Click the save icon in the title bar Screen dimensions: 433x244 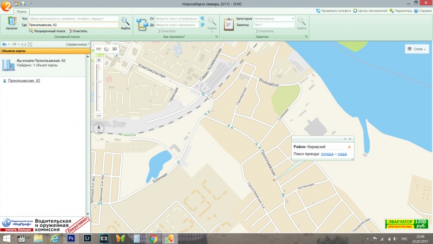[x=17, y=4]
